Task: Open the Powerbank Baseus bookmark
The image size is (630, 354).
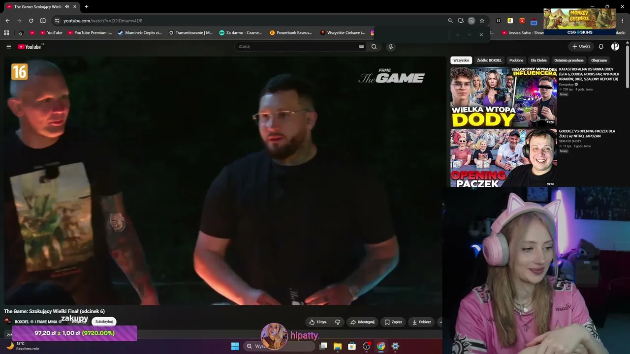Action: 291,33
